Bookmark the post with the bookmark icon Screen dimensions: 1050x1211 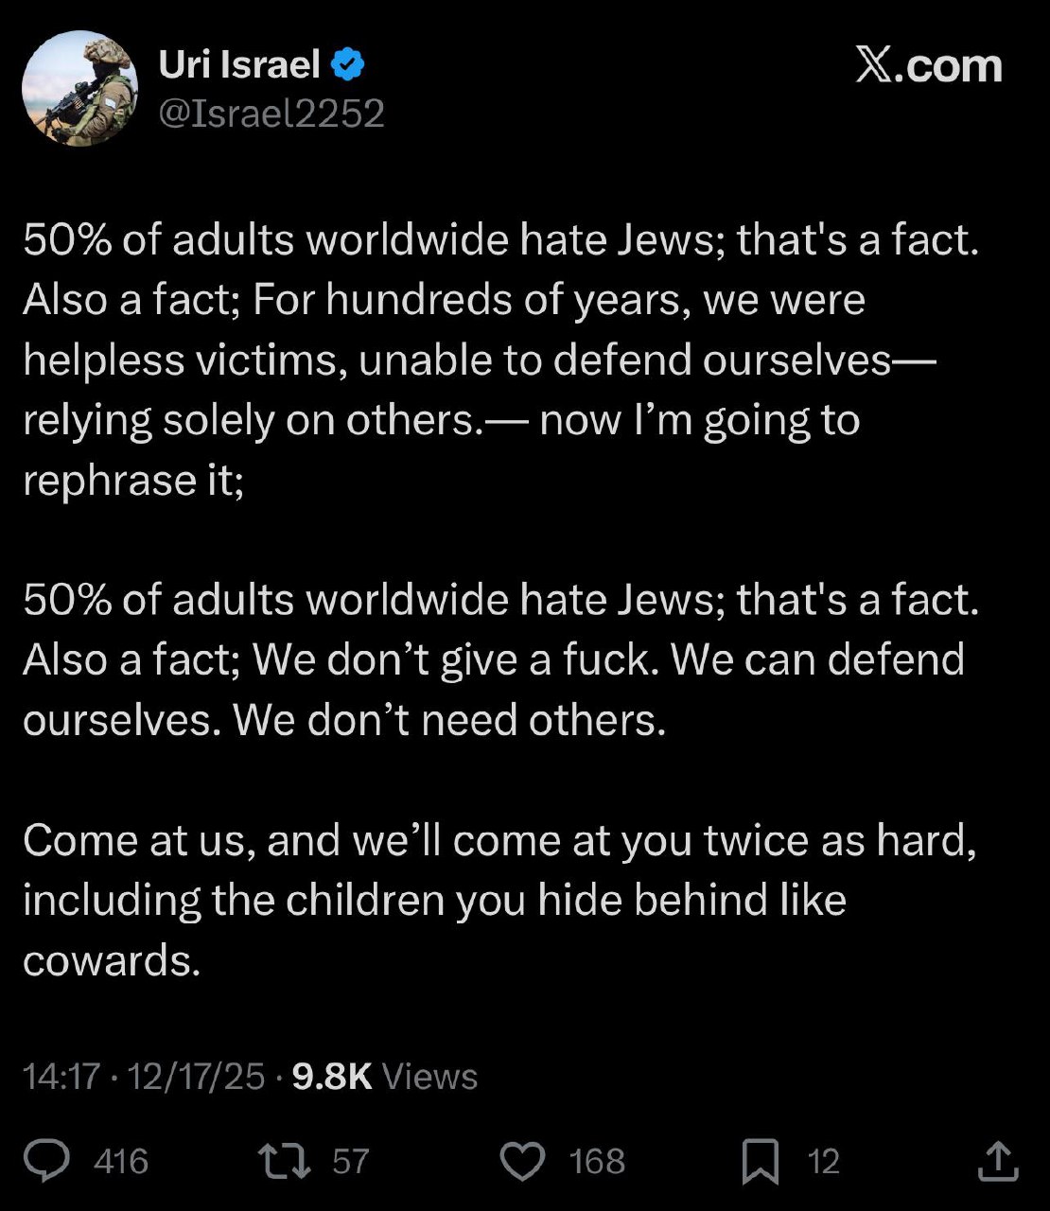tap(760, 1161)
